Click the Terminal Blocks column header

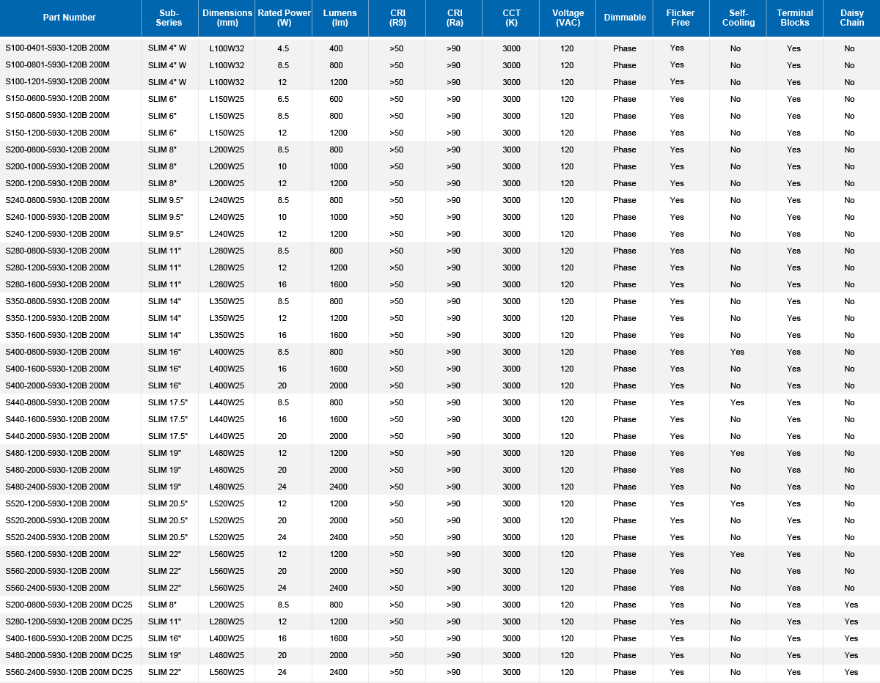(x=794, y=18)
